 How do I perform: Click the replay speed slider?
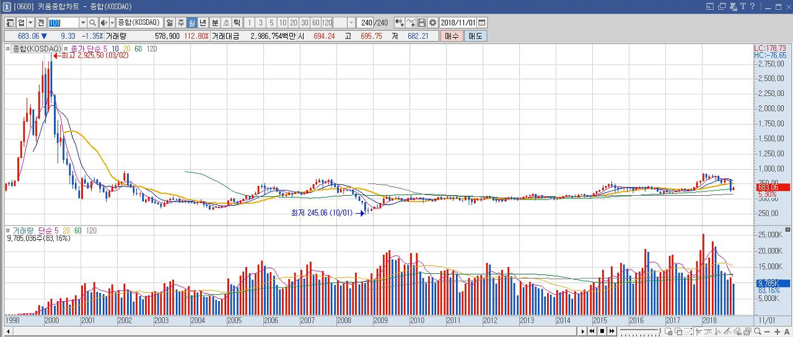pyautogui.click(x=640, y=331)
